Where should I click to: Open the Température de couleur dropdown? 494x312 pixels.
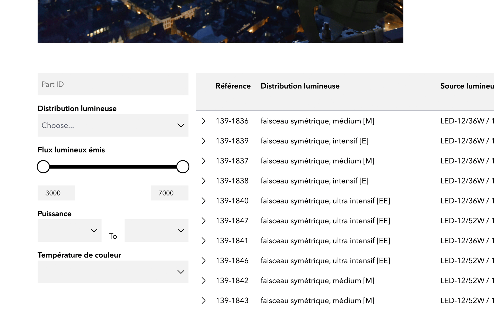point(113,272)
